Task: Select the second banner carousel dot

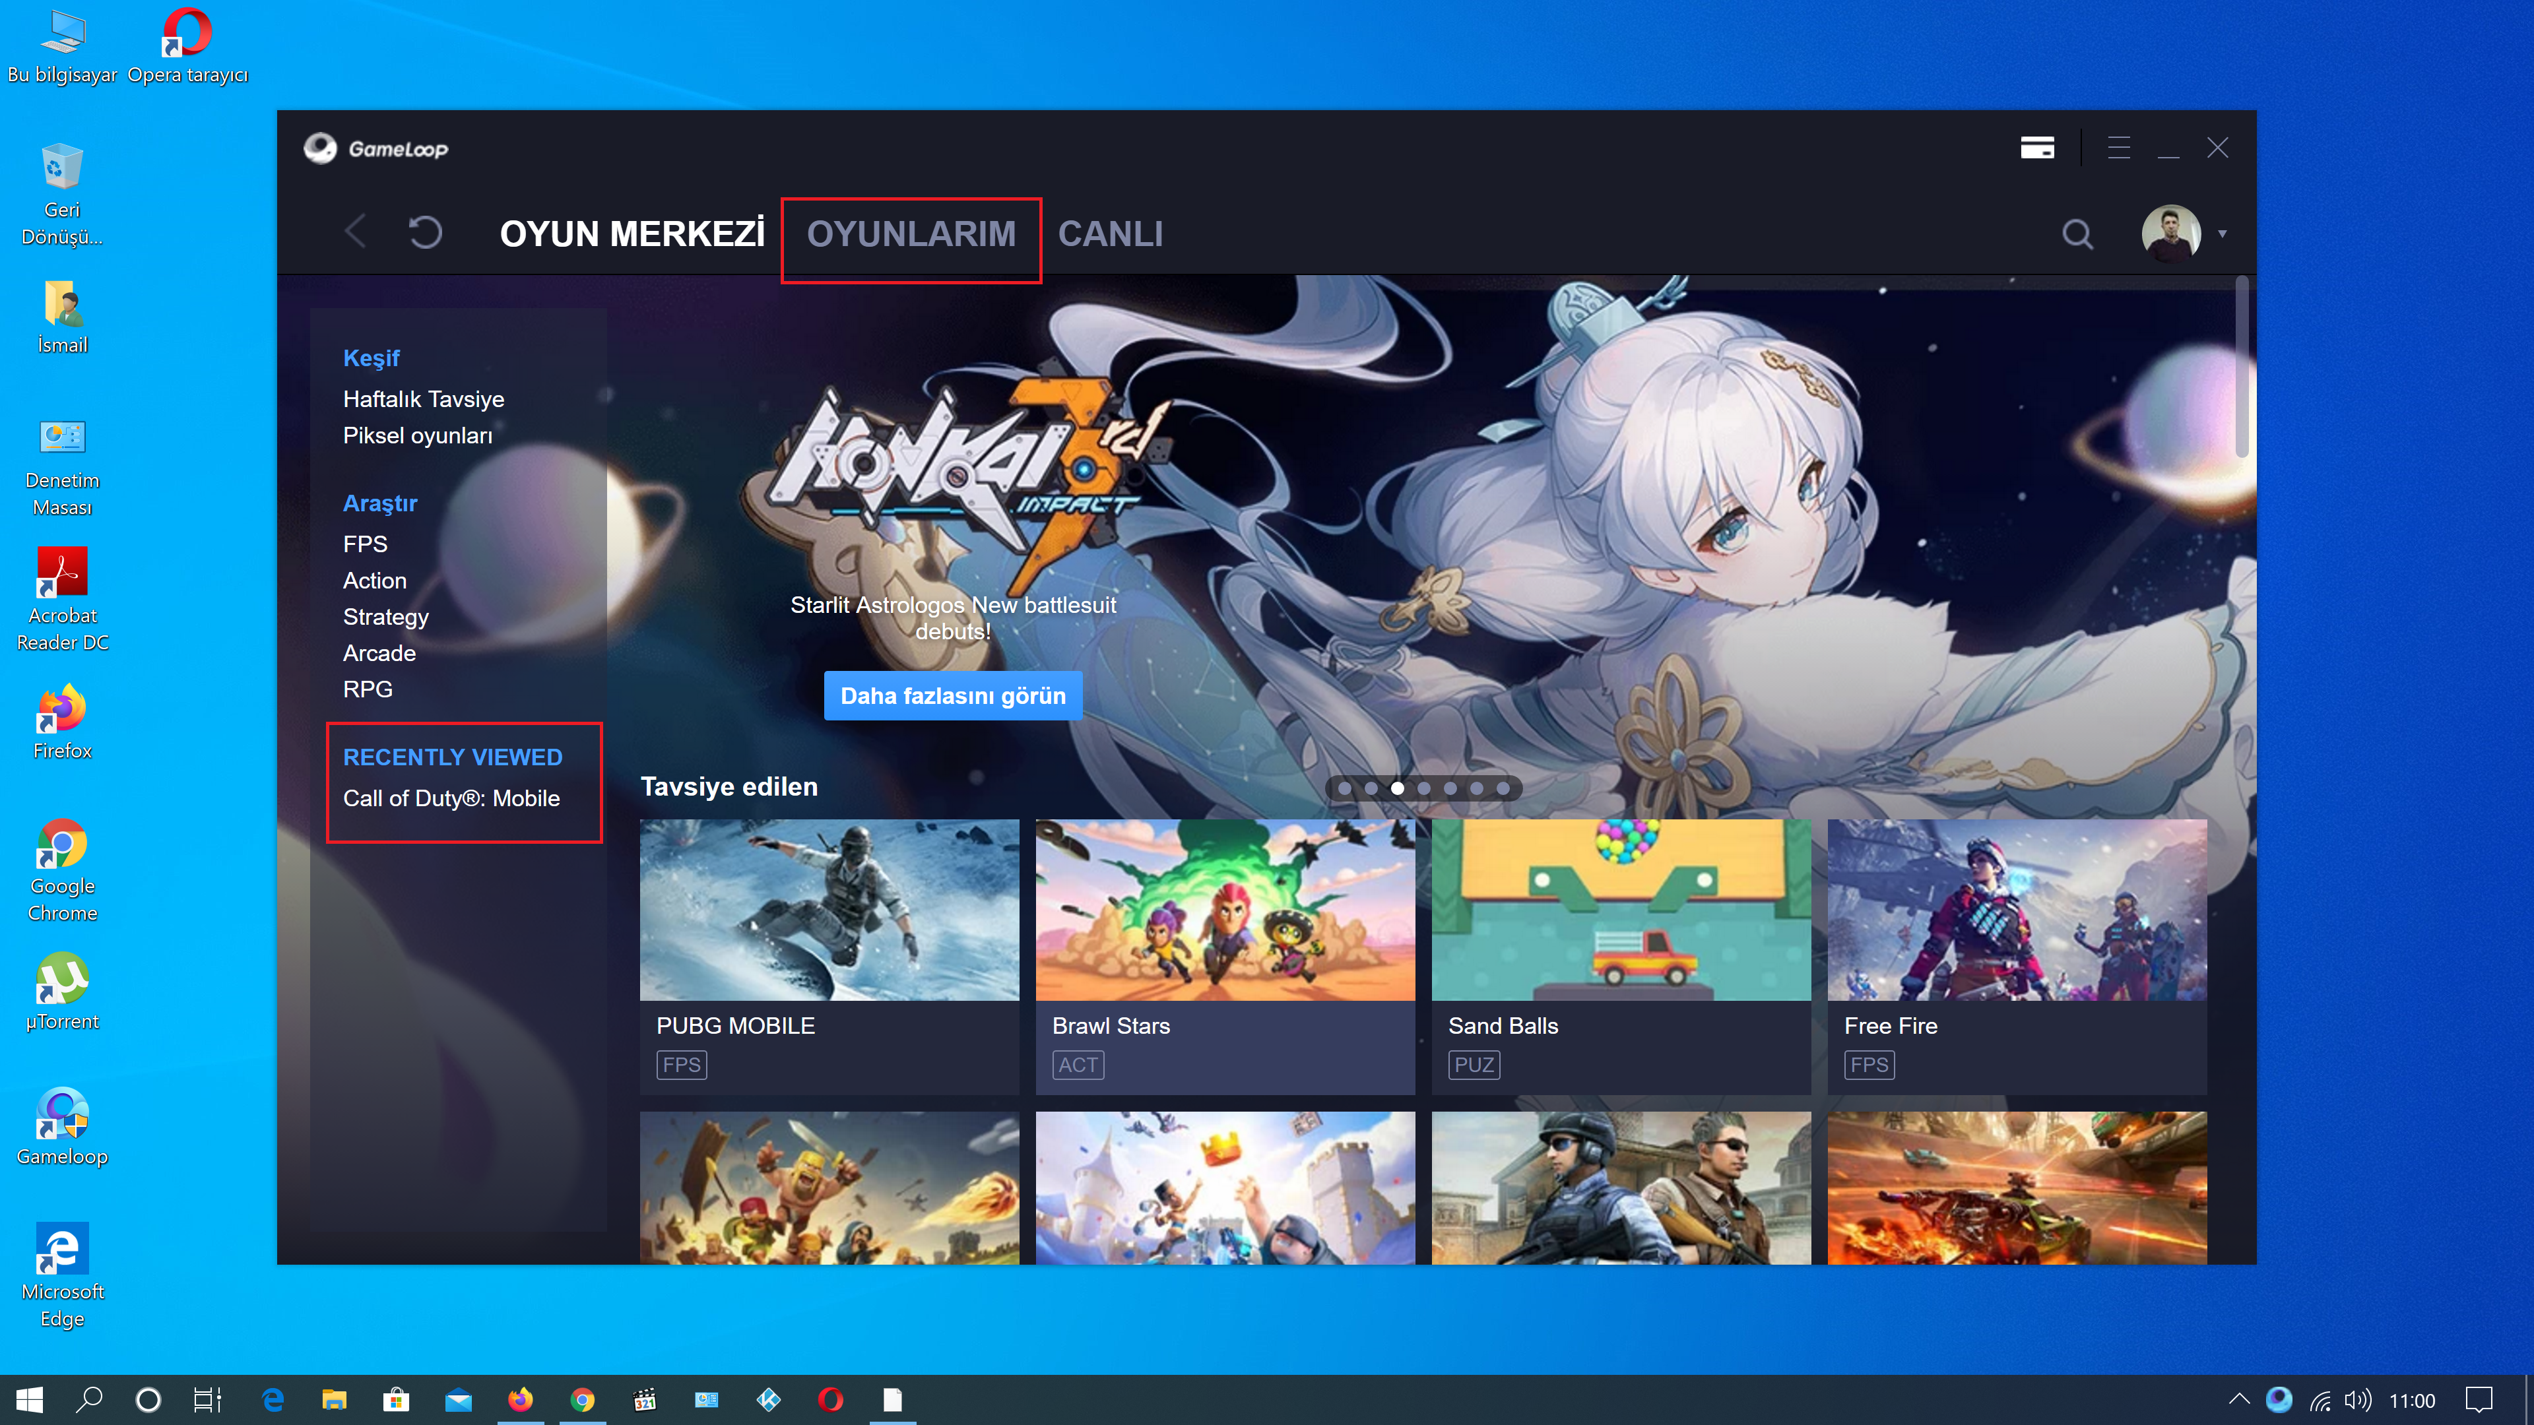Action: click(x=1371, y=788)
